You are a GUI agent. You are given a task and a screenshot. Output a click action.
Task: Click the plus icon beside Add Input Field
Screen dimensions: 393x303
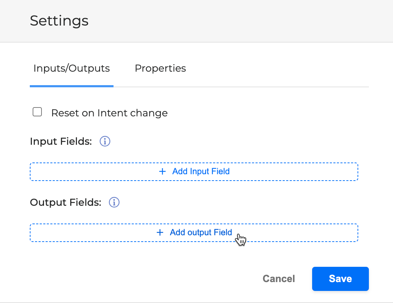tap(162, 172)
